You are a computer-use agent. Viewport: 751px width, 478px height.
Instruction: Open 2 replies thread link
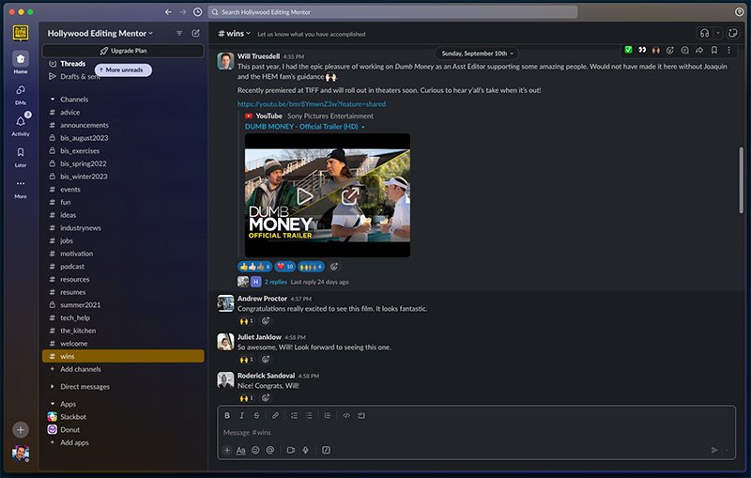coord(275,282)
